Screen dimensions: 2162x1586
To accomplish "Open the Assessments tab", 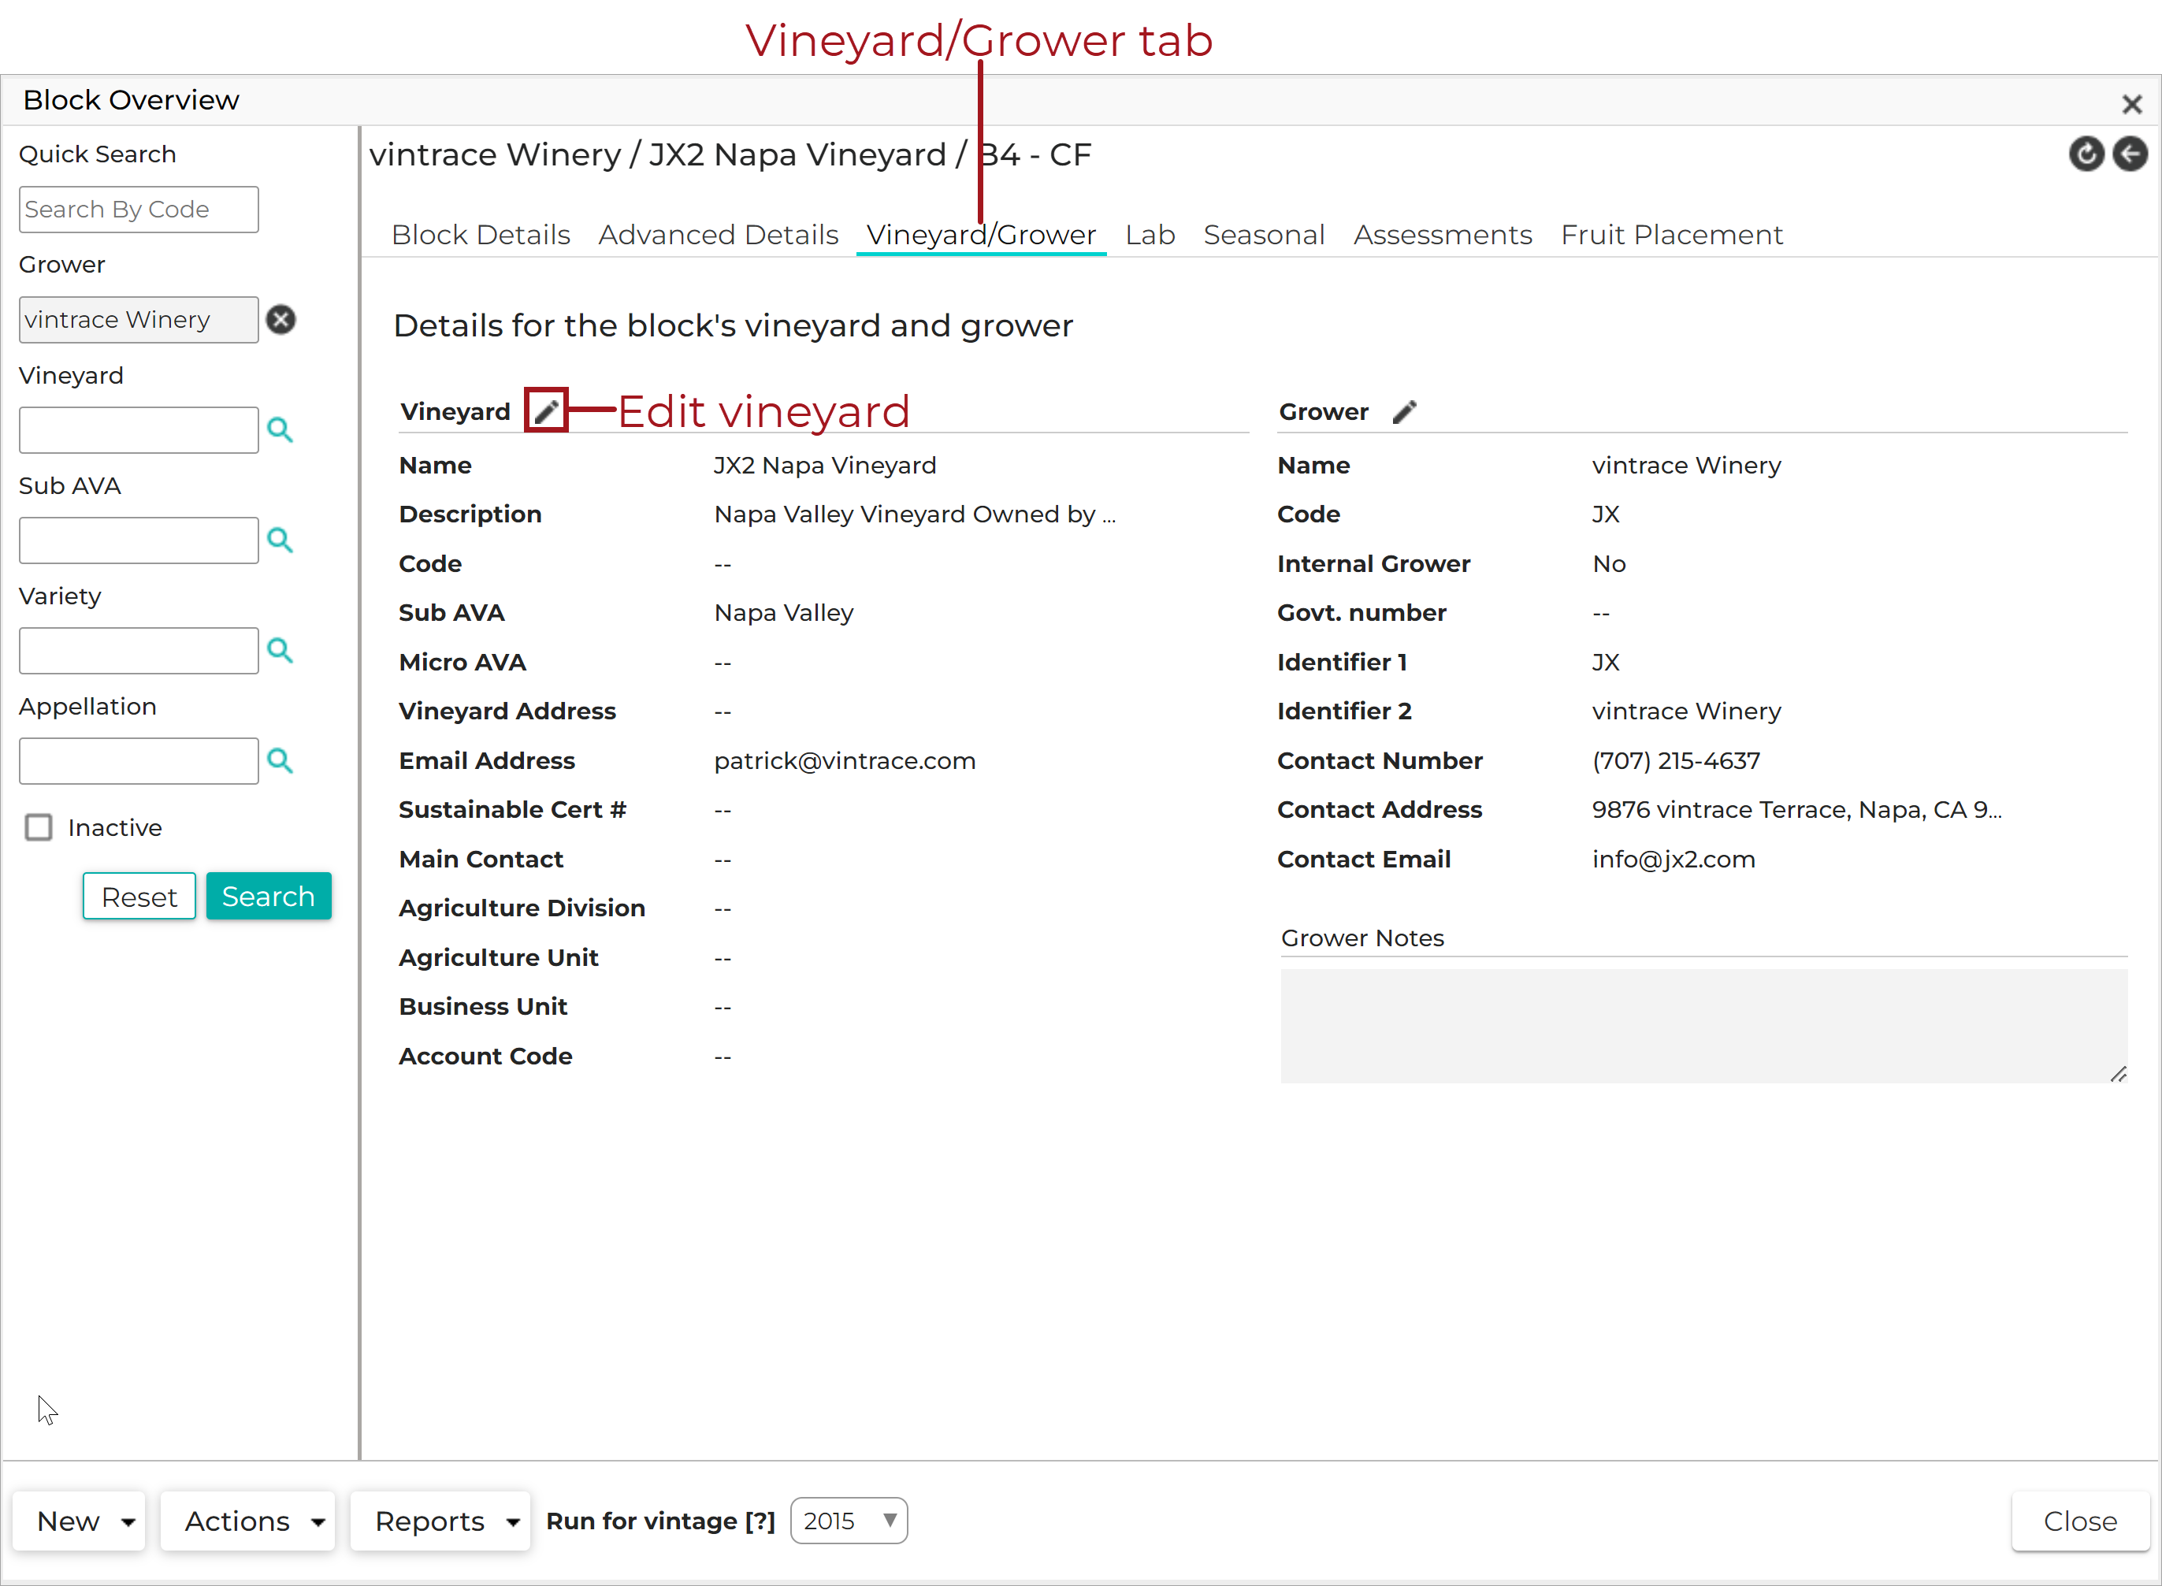I will pyautogui.click(x=1442, y=234).
